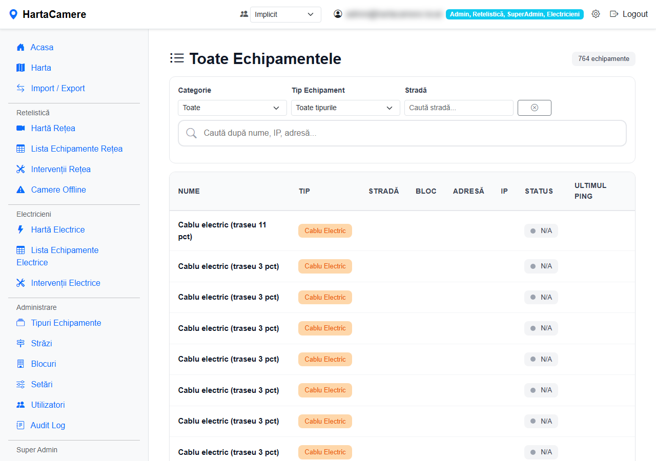
Task: Click the lightning bolt icon for Hartă Electrice
Action: pos(20,229)
